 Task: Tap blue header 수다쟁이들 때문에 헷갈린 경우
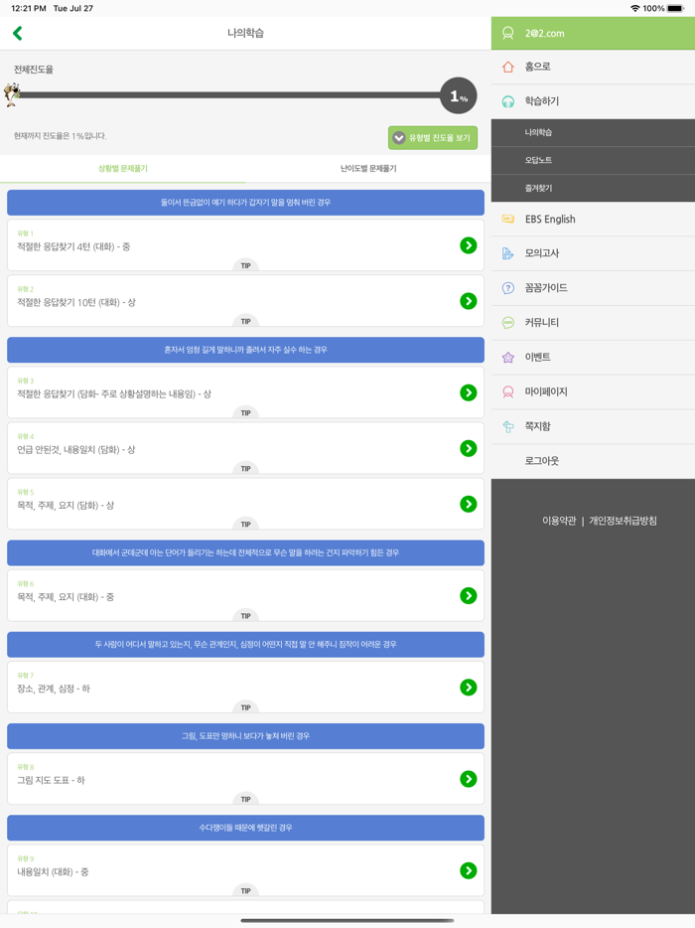pos(245,828)
